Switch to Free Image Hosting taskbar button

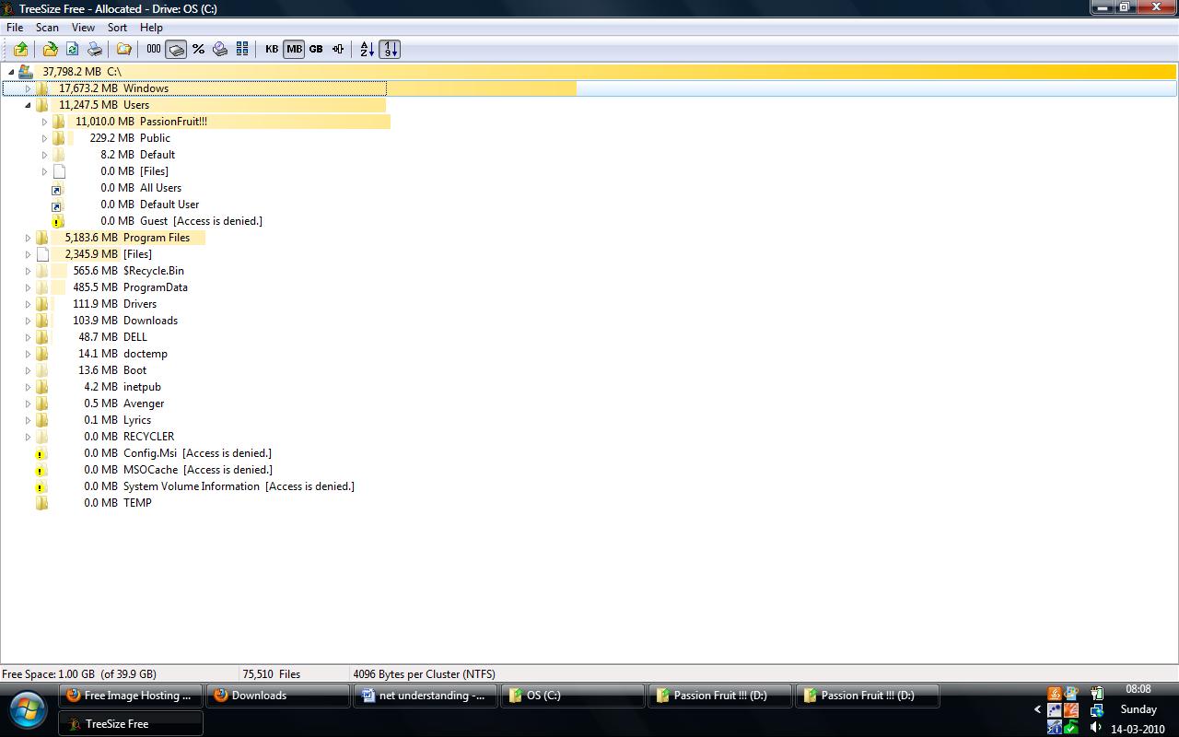pyautogui.click(x=130, y=696)
